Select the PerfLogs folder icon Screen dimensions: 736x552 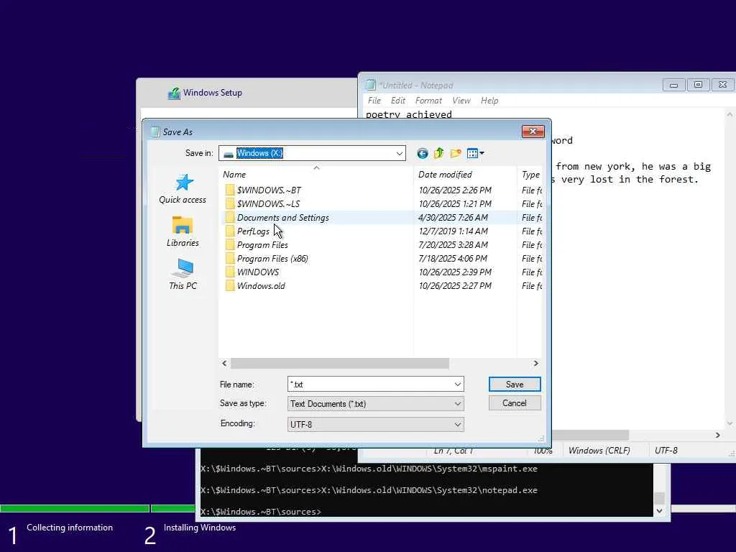(229, 231)
